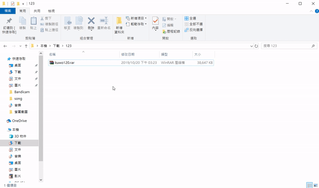Click Select none (全部不選)
319x188 pixels.
pyautogui.click(x=193, y=24)
